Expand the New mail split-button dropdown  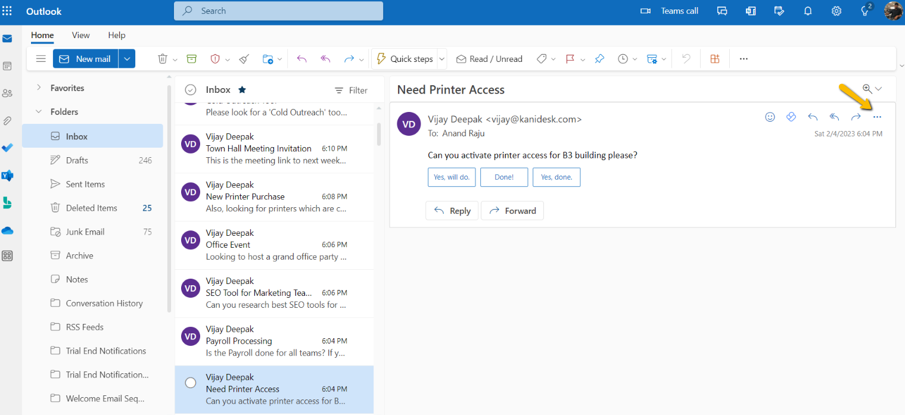point(126,58)
